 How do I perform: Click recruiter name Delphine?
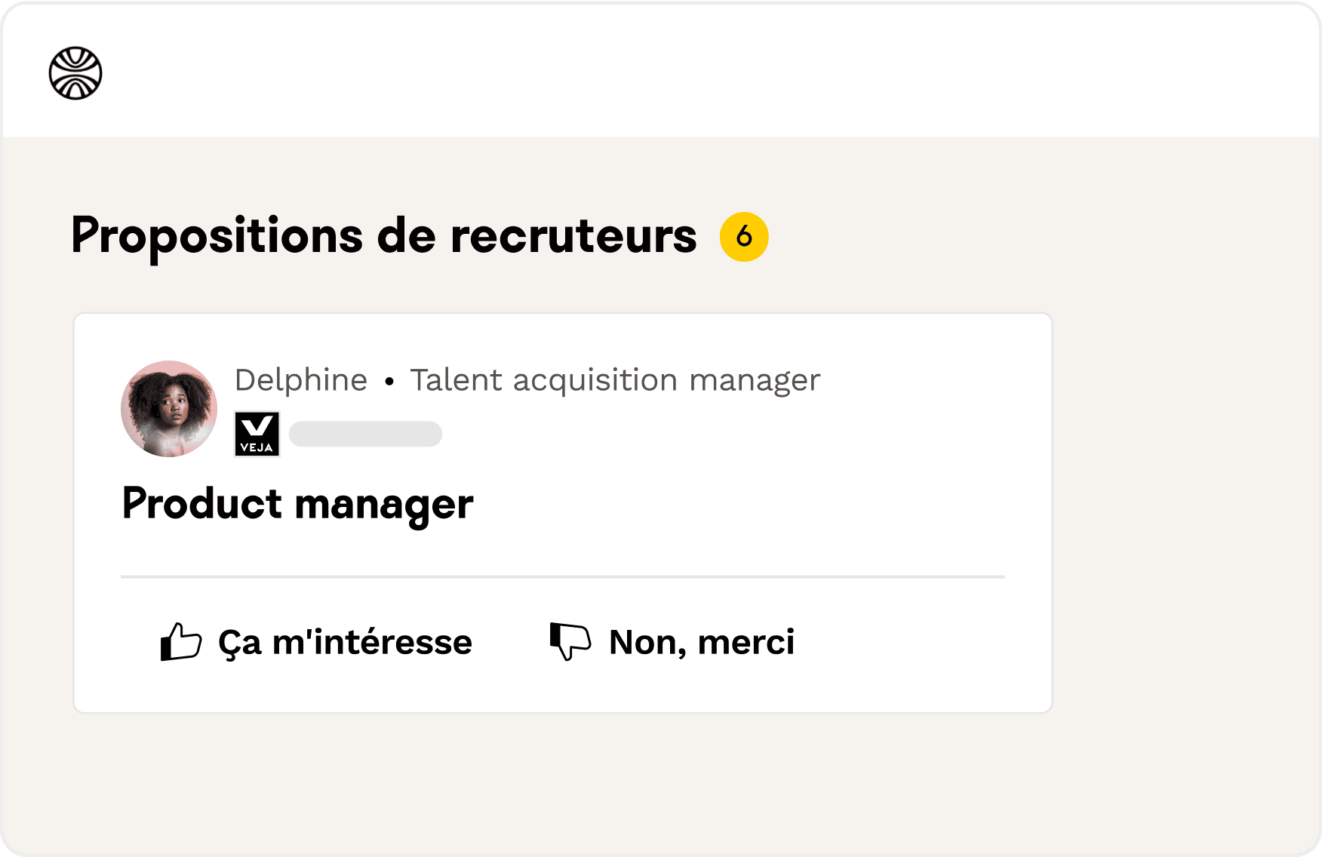(x=301, y=379)
